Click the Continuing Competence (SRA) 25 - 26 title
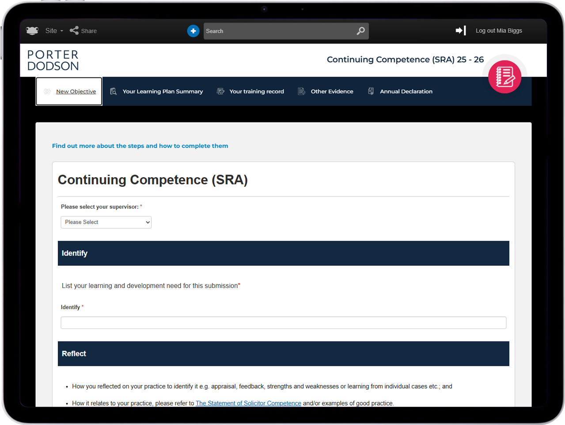 click(x=405, y=60)
